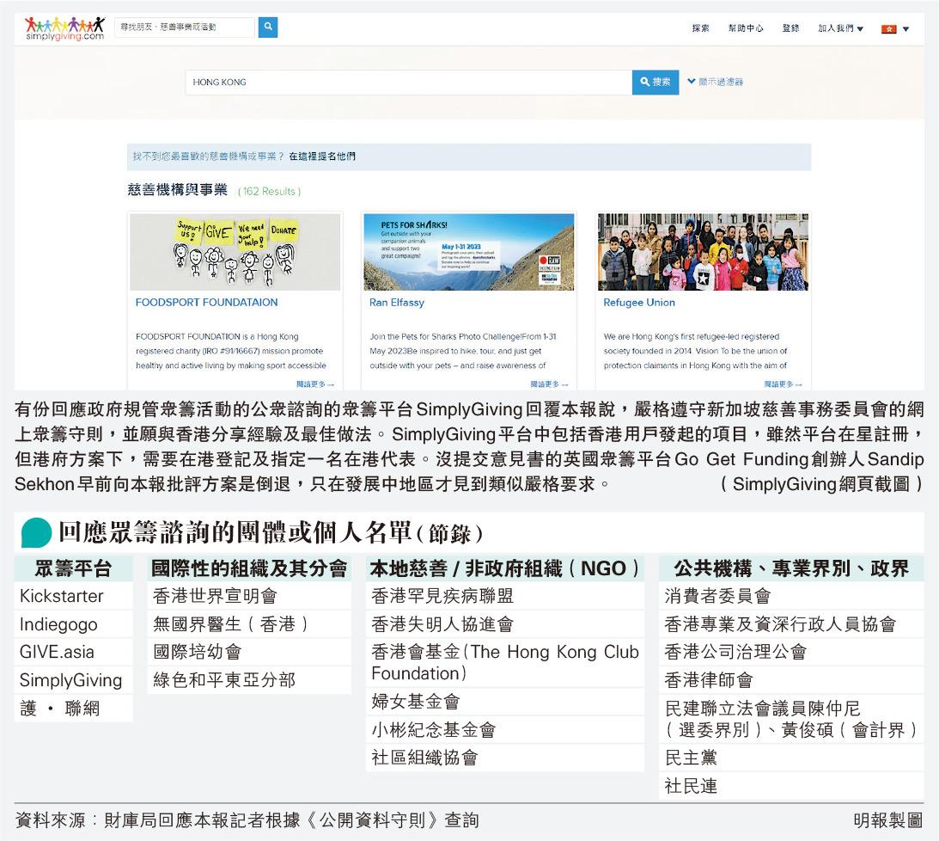This screenshot has height=841, width=939.
Task: Open the 登錄 login link
Action: 790,28
